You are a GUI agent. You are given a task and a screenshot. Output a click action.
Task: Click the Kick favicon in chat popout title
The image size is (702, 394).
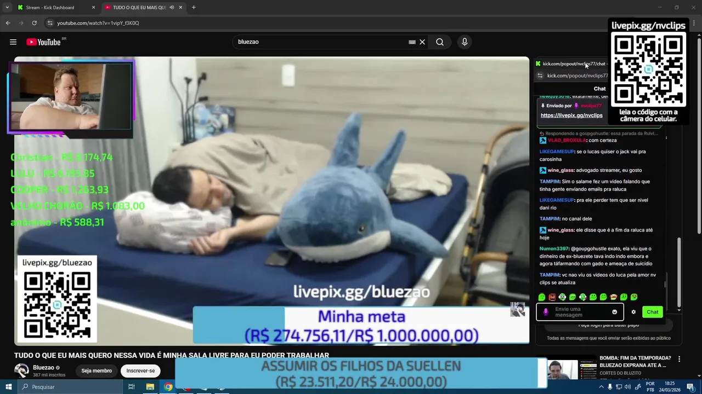[538, 64]
